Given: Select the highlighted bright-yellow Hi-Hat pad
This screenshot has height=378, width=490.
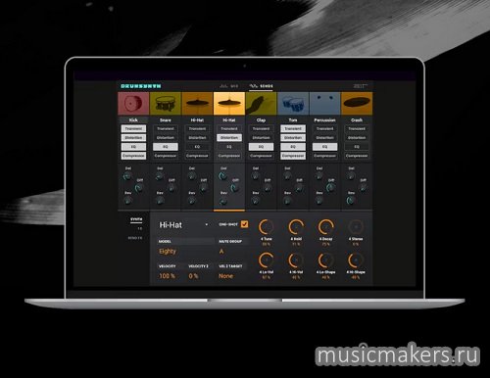Looking at the screenshot, I should point(229,104).
